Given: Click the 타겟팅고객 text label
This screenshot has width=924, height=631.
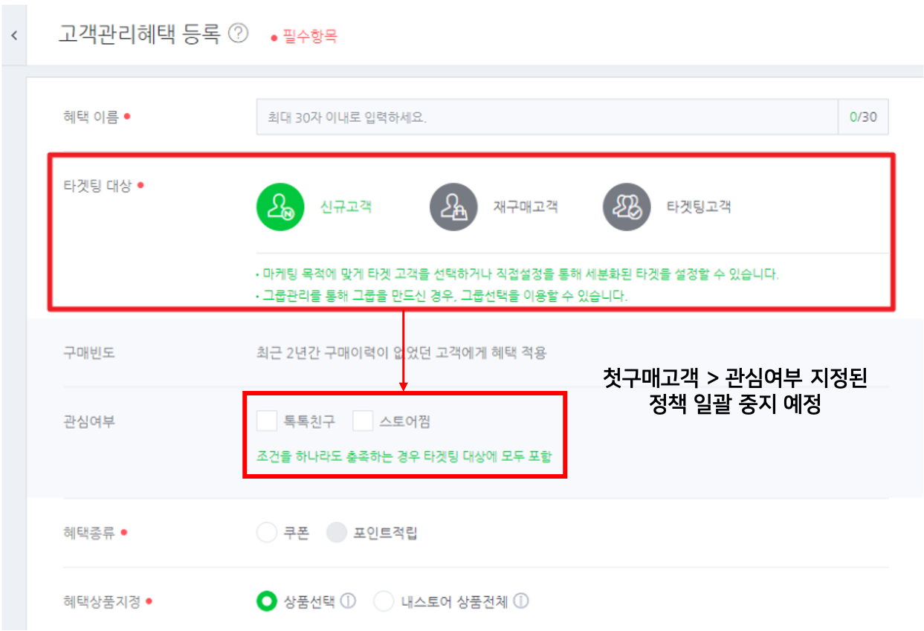Looking at the screenshot, I should (x=698, y=207).
